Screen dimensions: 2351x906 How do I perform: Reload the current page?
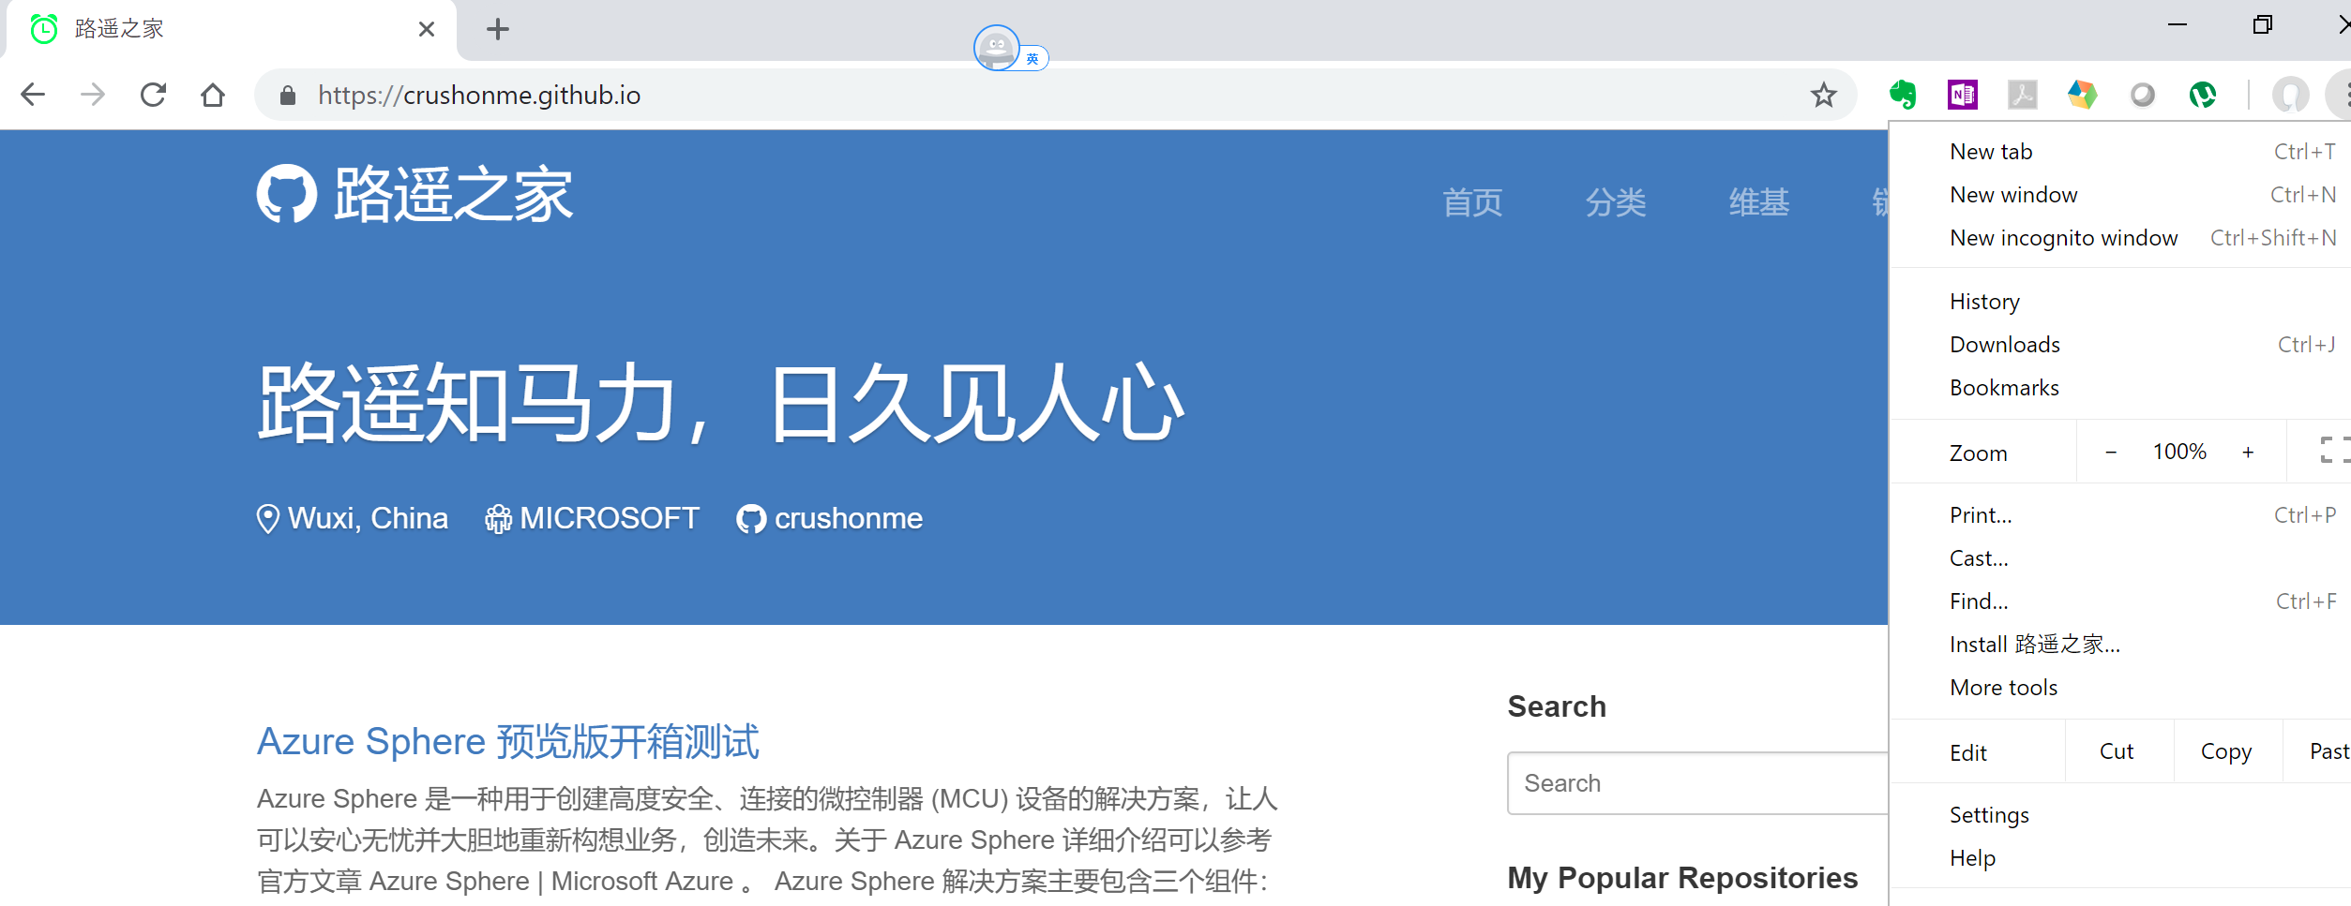tap(153, 95)
